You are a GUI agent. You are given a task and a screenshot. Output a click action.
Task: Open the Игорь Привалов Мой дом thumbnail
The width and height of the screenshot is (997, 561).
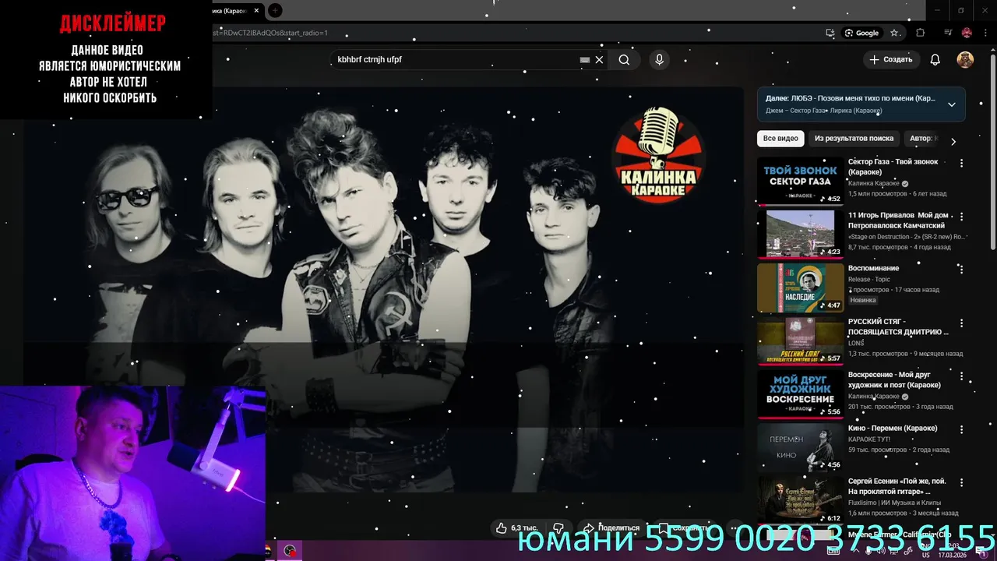800,235
